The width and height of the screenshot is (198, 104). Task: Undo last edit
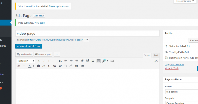[66, 66]
